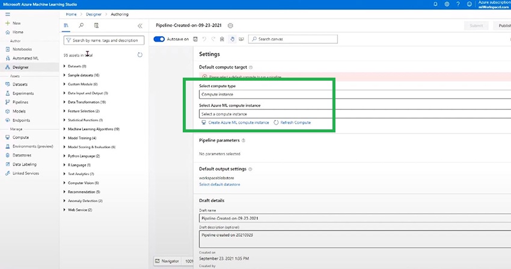The height and width of the screenshot is (269, 511).
Task: Click the Search by name, tags and description field
Action: (x=104, y=40)
